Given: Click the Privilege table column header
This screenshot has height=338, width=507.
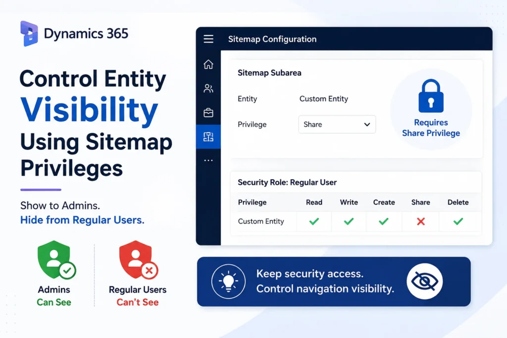Looking at the screenshot, I should [252, 202].
